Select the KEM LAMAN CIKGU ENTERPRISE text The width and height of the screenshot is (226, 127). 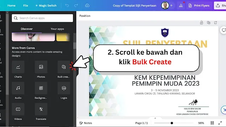tap(192, 114)
